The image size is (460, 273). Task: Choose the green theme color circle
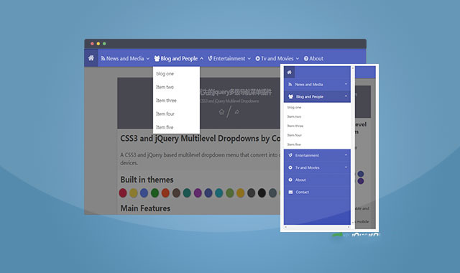pyautogui.click(x=155, y=193)
